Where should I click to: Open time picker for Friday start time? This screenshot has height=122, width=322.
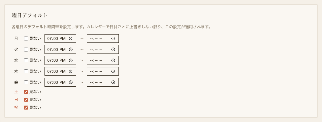[71, 82]
